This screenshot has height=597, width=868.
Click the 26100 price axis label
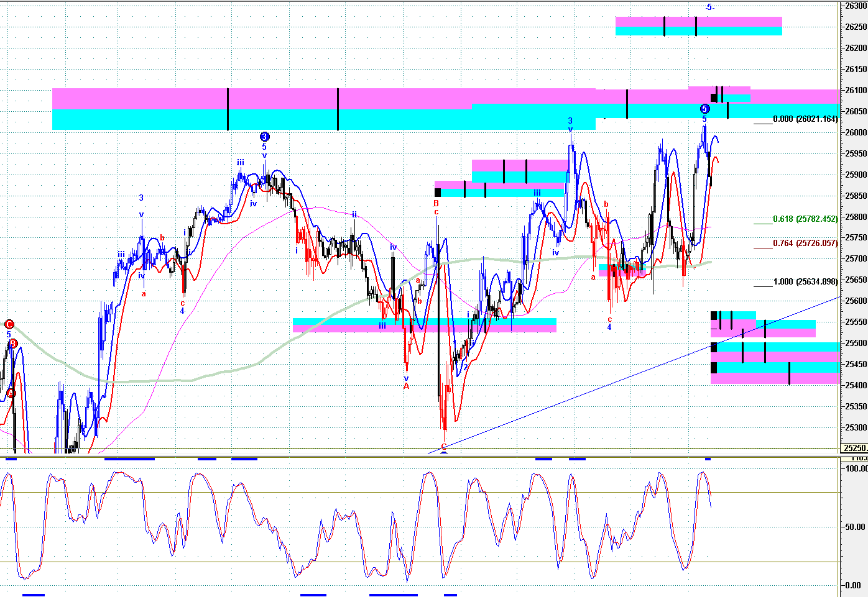(856, 90)
